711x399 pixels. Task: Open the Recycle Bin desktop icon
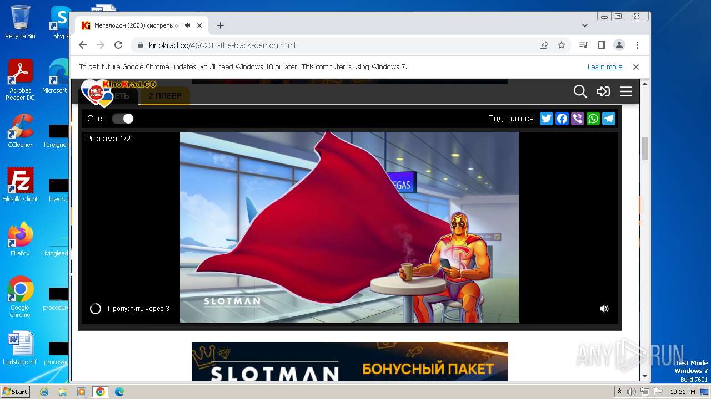(x=20, y=22)
